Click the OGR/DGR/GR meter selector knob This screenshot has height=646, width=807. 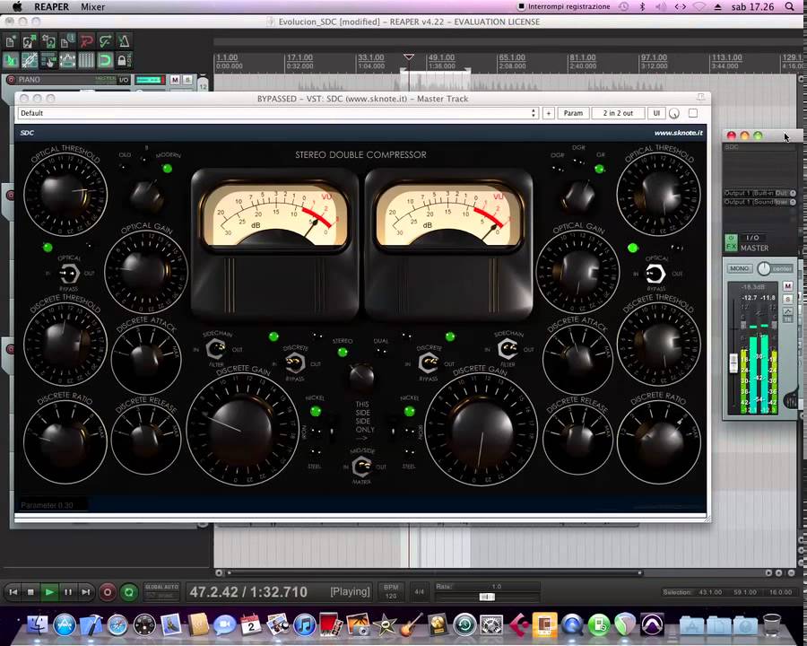[578, 196]
